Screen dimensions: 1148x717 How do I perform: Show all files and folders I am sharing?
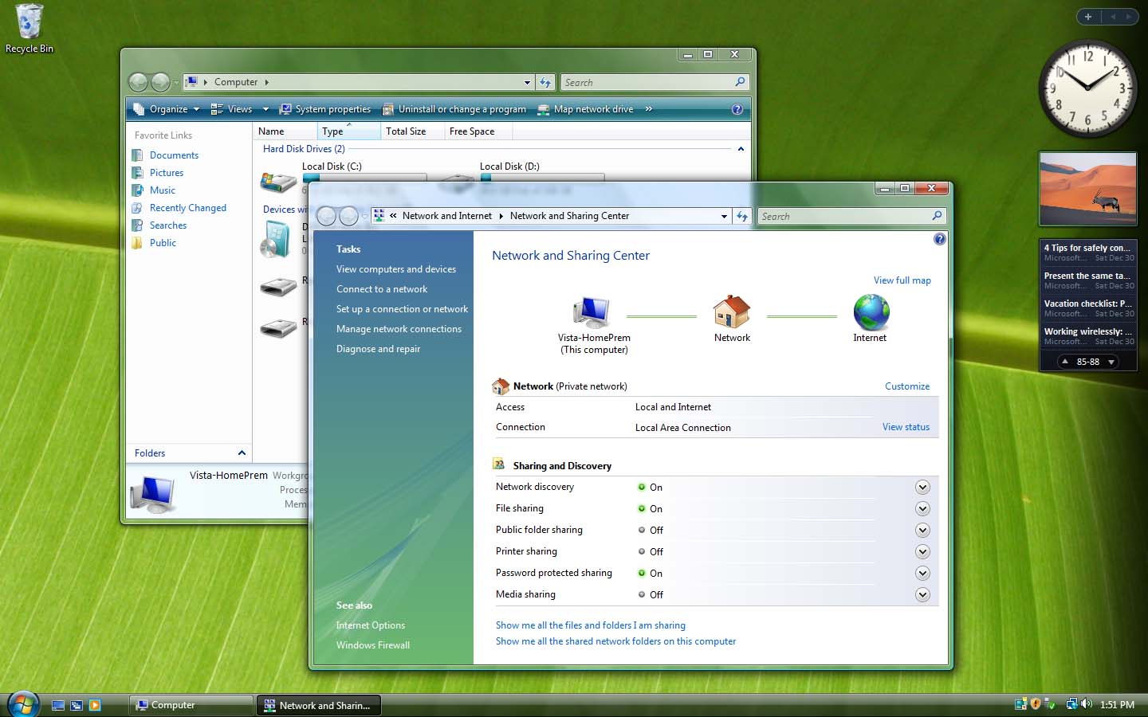pos(591,625)
